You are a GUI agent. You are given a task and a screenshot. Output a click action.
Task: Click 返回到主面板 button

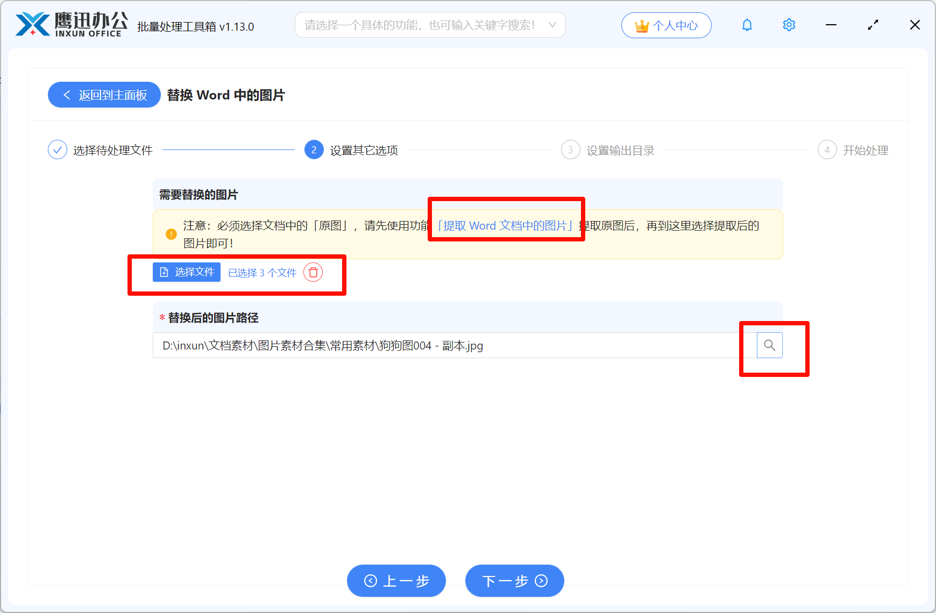click(x=104, y=95)
